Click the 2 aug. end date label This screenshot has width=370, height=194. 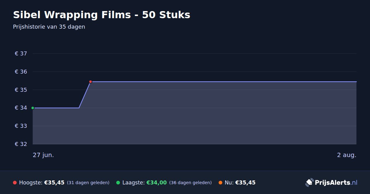(347, 155)
